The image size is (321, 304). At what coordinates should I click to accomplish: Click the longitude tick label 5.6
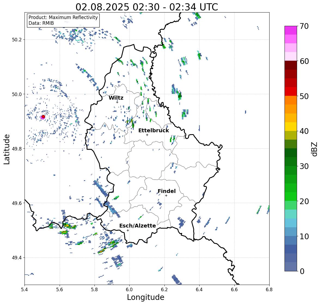(60, 290)
